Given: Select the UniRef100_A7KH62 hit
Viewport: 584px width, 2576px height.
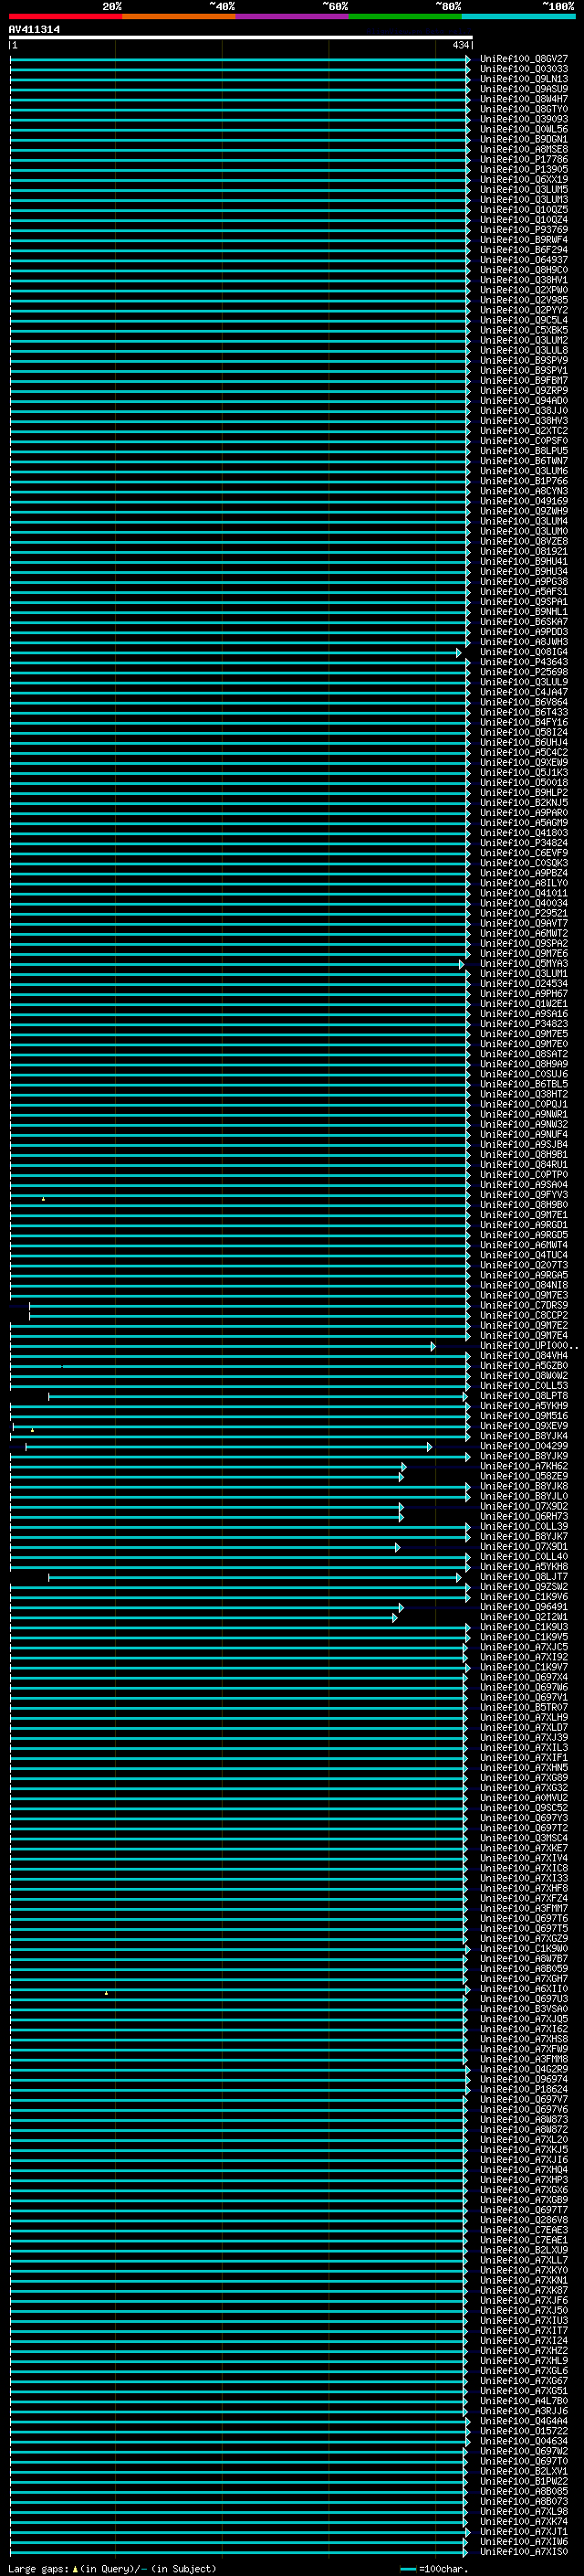Looking at the screenshot, I should coord(524,1466).
